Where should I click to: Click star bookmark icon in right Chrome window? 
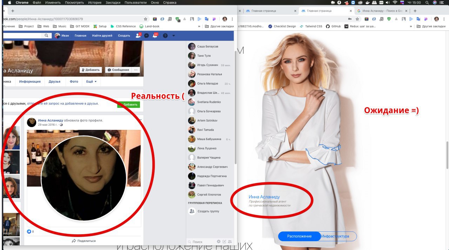pos(357,19)
